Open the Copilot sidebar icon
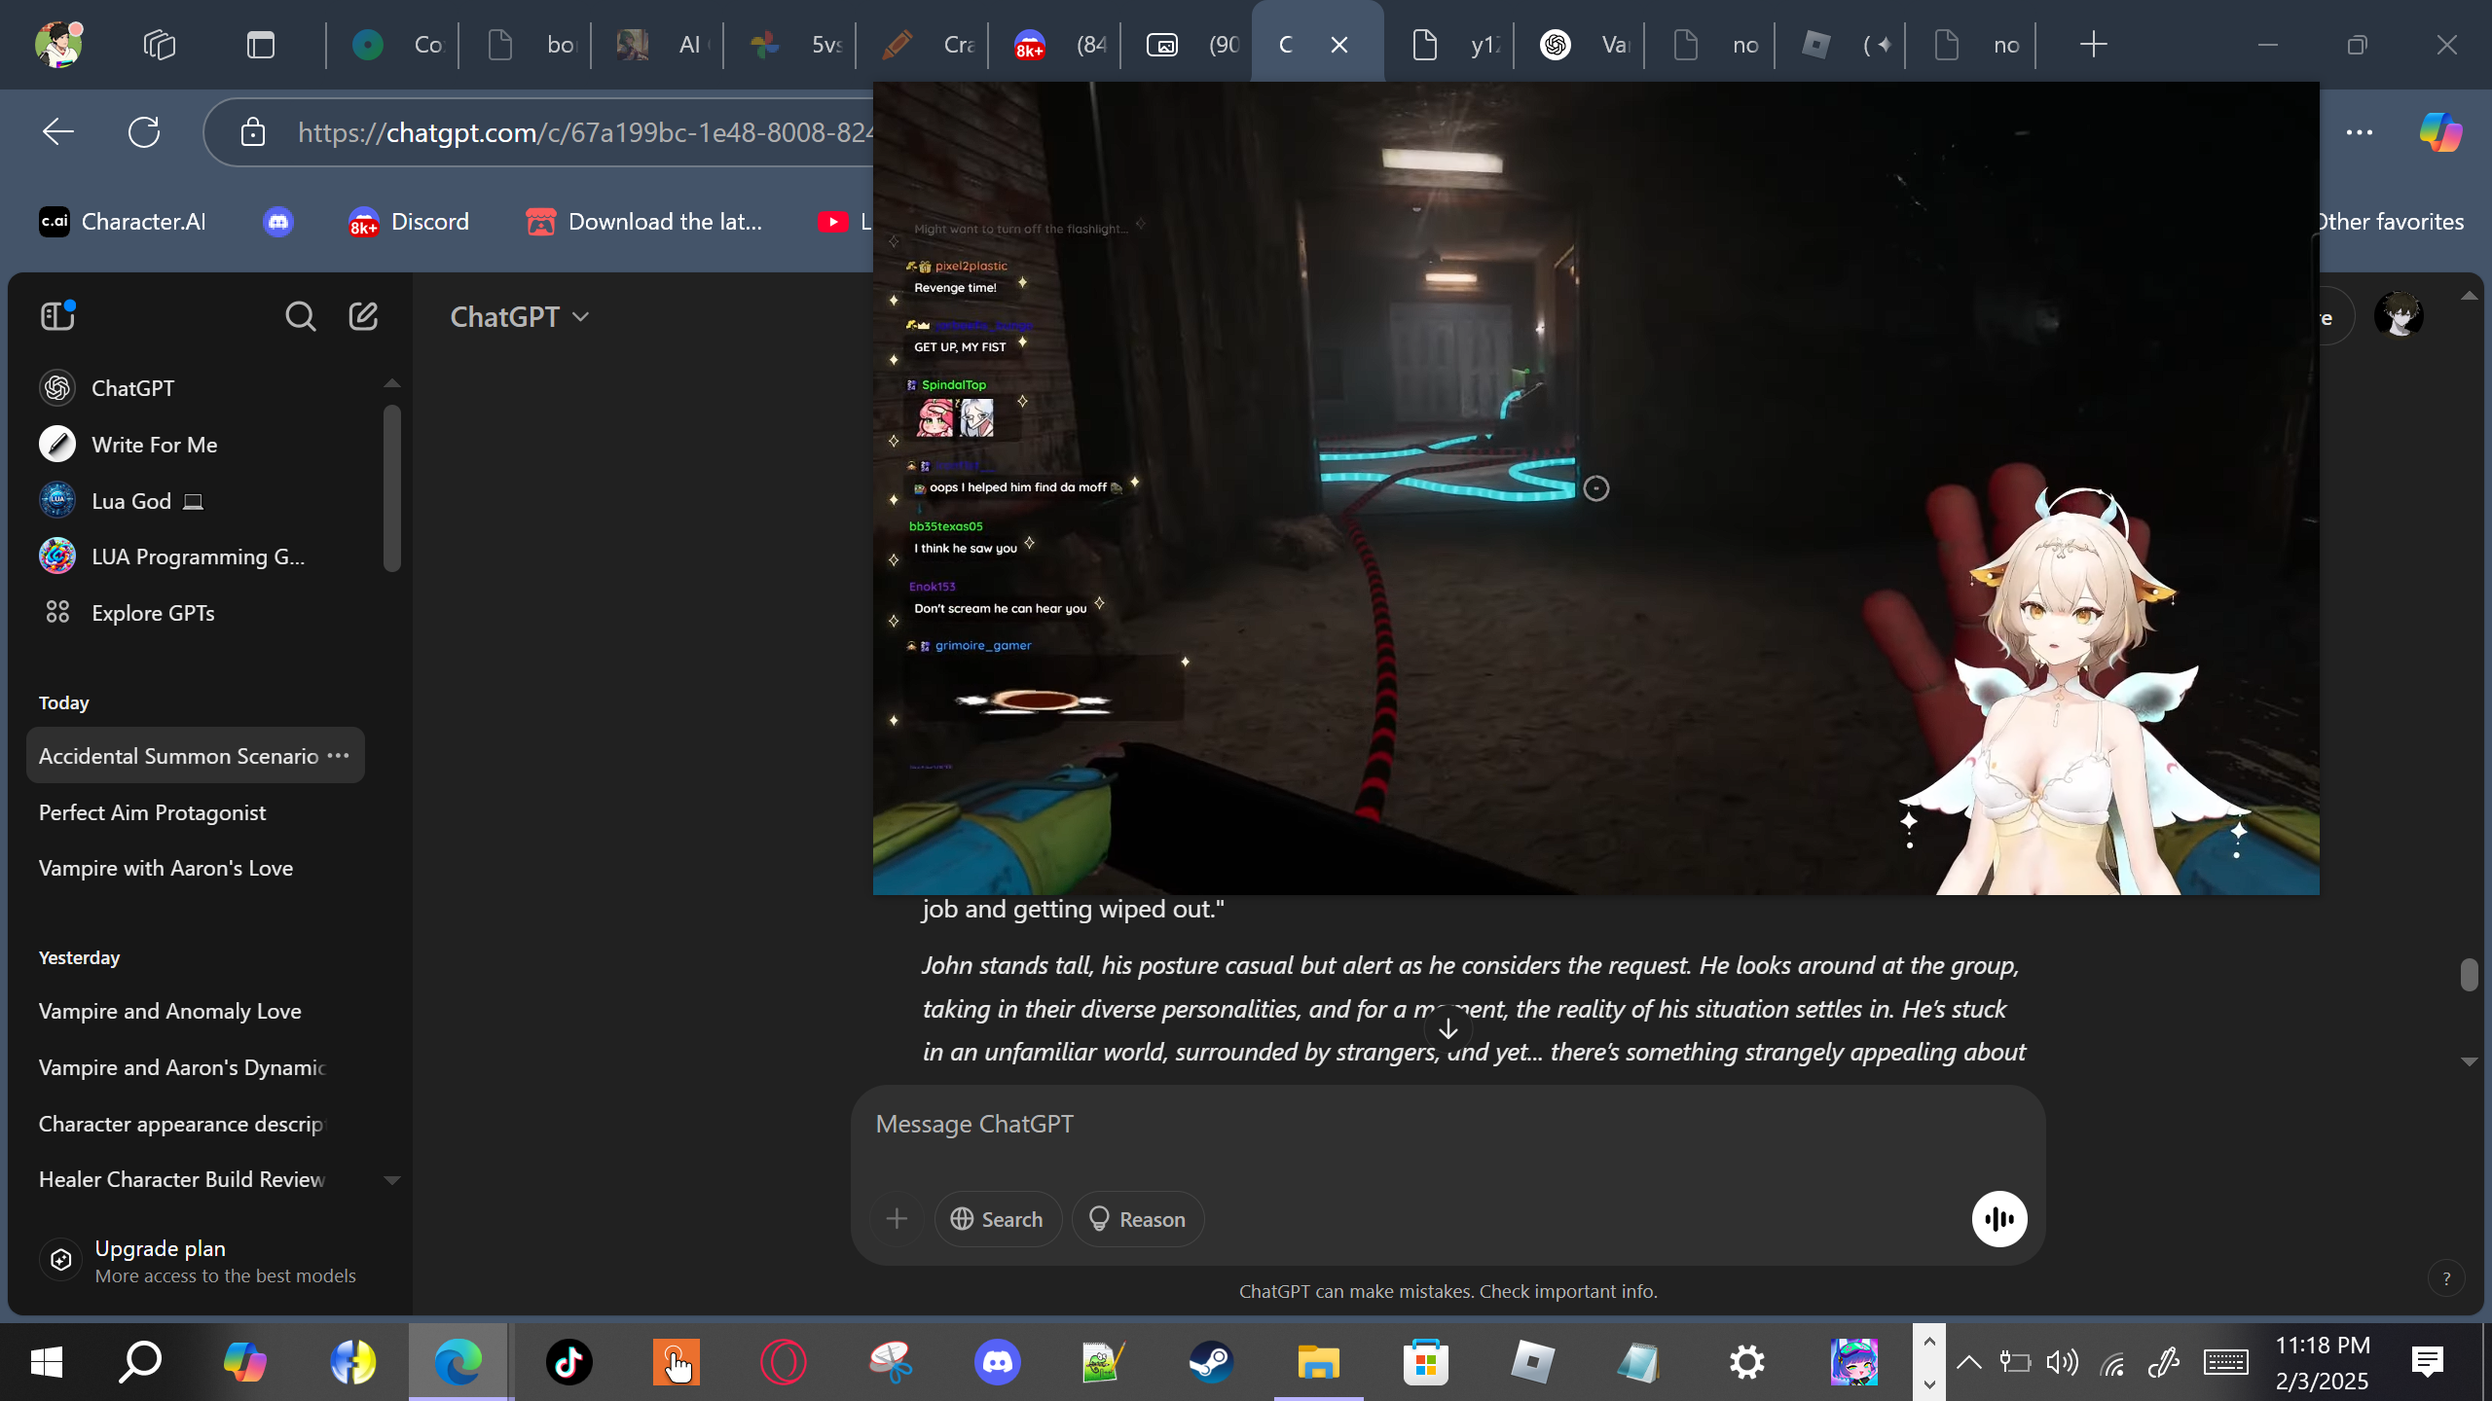The width and height of the screenshot is (2492, 1401). coord(2441,132)
